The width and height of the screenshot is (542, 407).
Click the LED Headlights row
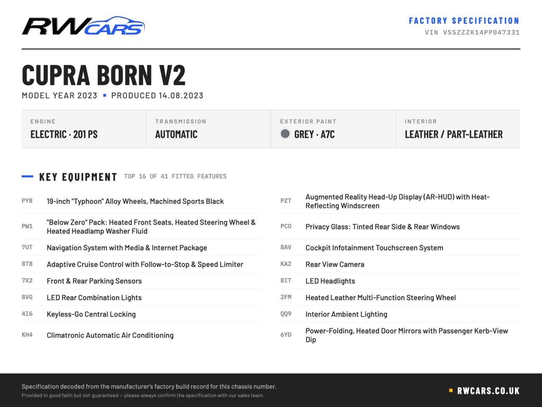400,281
